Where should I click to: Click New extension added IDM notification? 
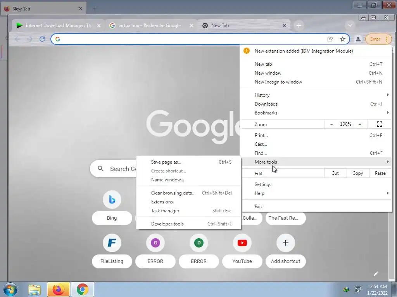pyautogui.click(x=316, y=51)
